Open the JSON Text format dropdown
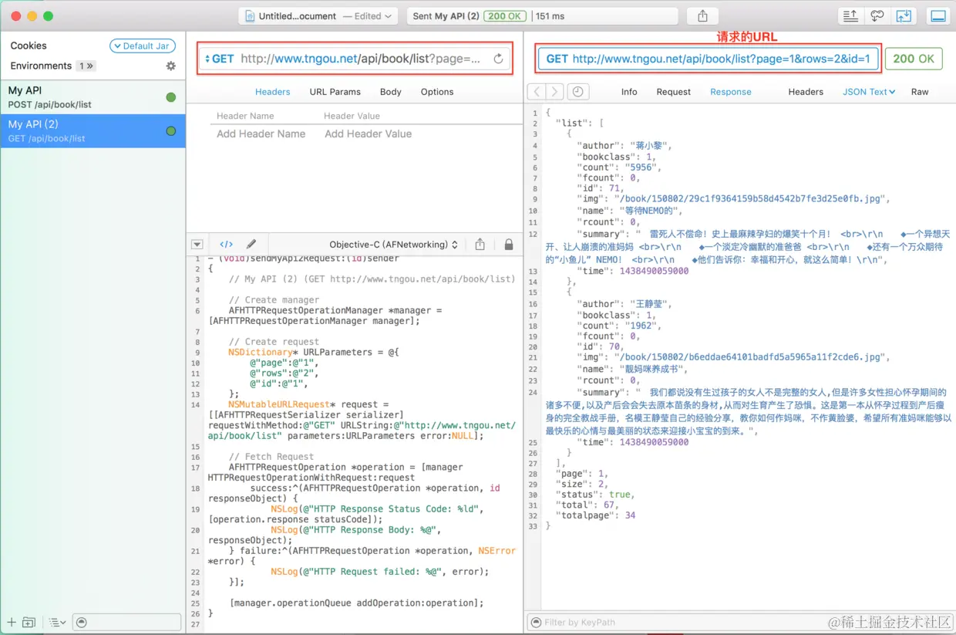Viewport: 956px width, 635px height. pyautogui.click(x=869, y=92)
